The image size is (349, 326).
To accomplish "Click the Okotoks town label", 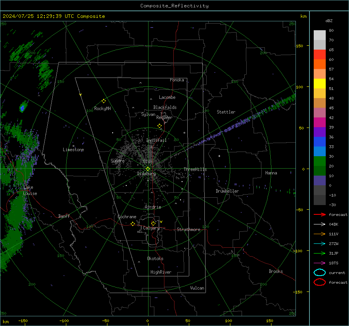I will pos(155,259).
